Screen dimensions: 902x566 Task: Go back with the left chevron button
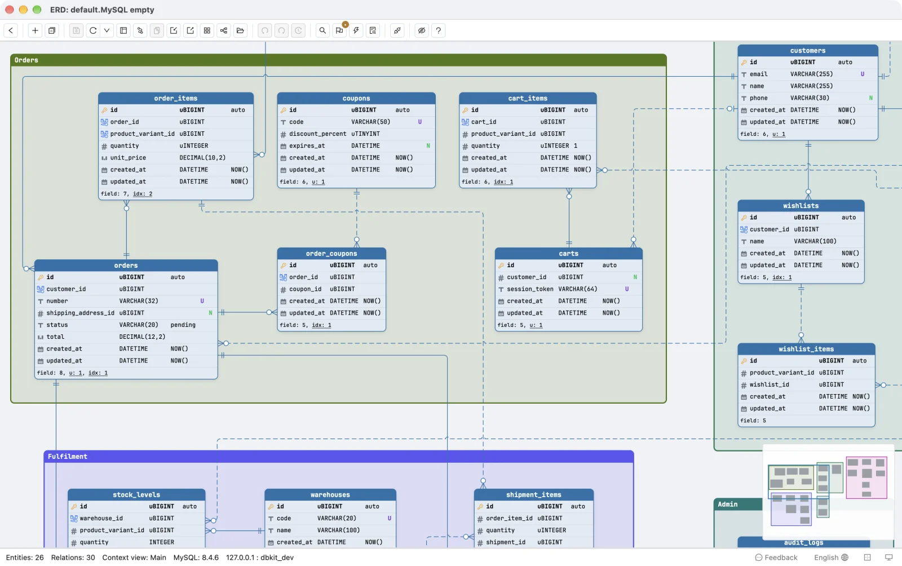pos(11,30)
